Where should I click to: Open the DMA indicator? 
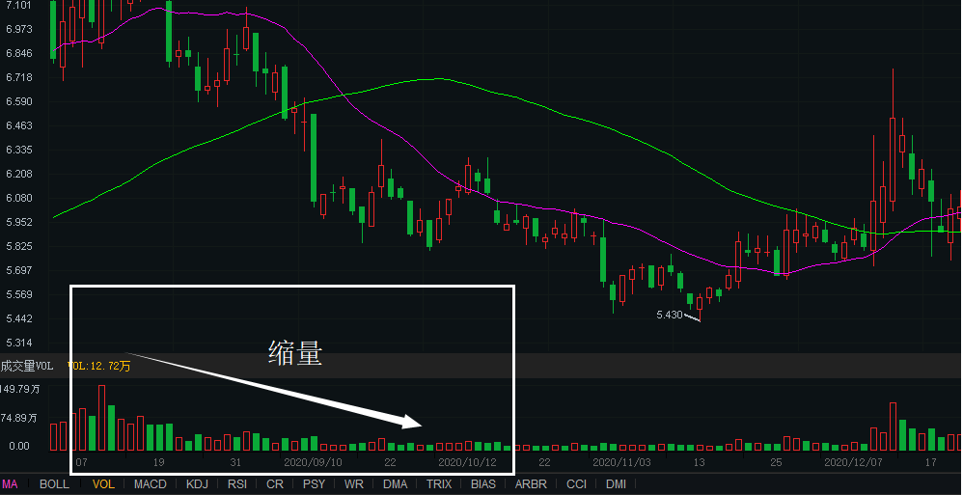click(x=395, y=484)
